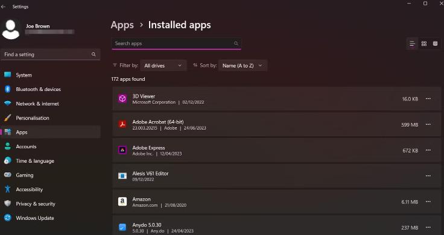444x235 pixels.
Task: Open more options for Alesis V61 Editor
Action: click(428, 176)
